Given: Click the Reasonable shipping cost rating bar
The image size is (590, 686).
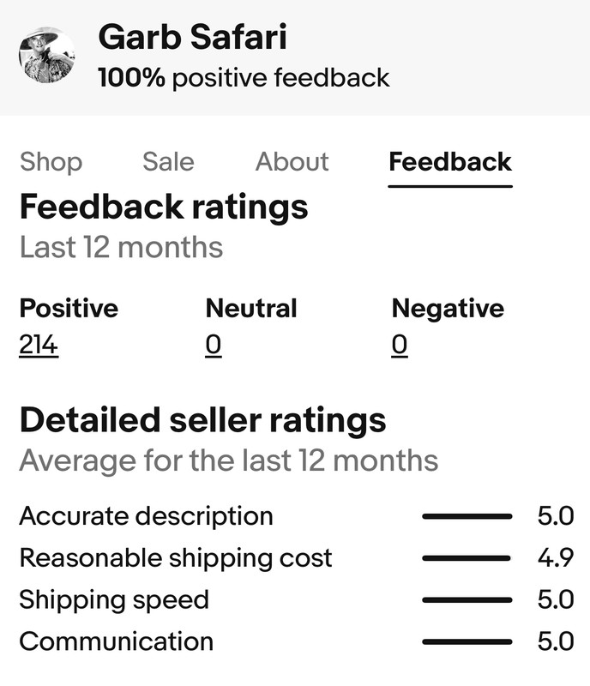Looking at the screenshot, I should pyautogui.click(x=467, y=558).
